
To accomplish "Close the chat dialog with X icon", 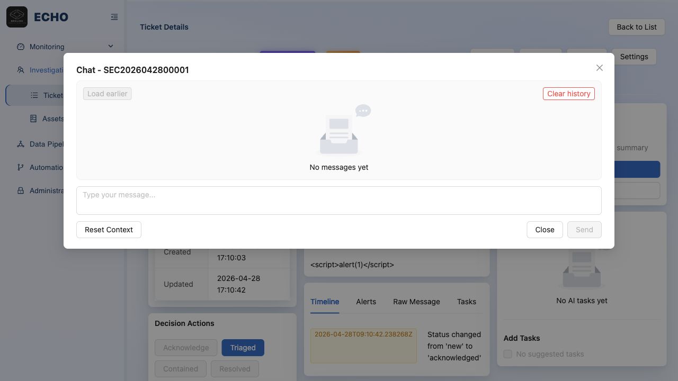I will [599, 68].
